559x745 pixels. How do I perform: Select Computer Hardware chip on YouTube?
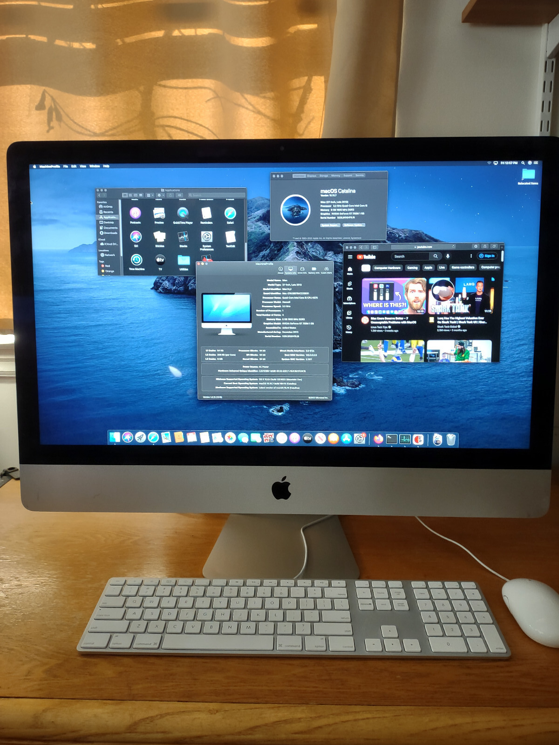click(x=387, y=268)
